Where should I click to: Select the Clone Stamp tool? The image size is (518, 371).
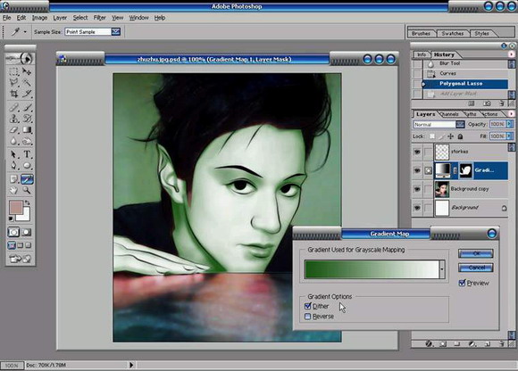[x=13, y=119]
